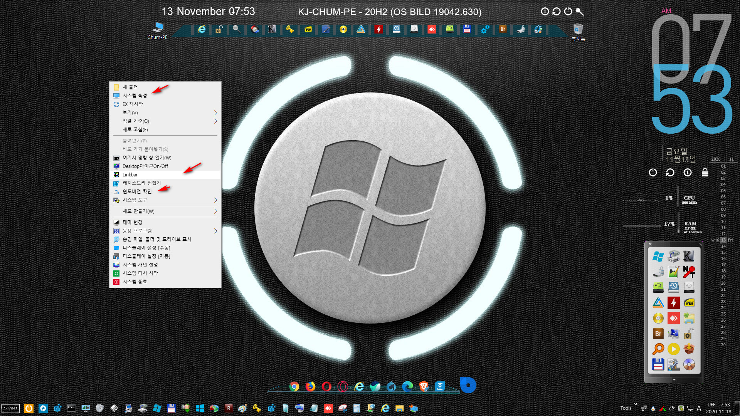Choose 테마 변경 in context menu
This screenshot has width=740, height=416.
click(165, 222)
